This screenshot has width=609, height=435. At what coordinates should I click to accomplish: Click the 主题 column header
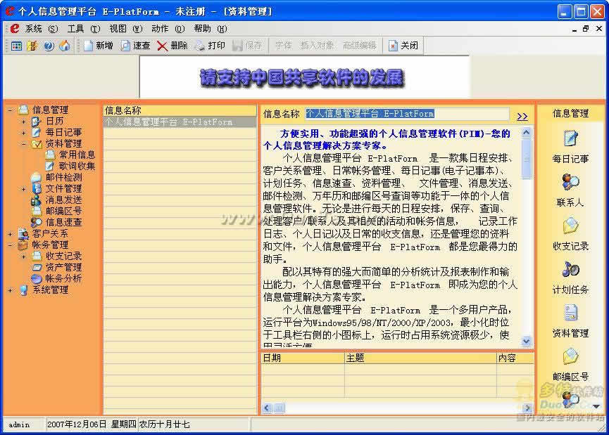420,358
